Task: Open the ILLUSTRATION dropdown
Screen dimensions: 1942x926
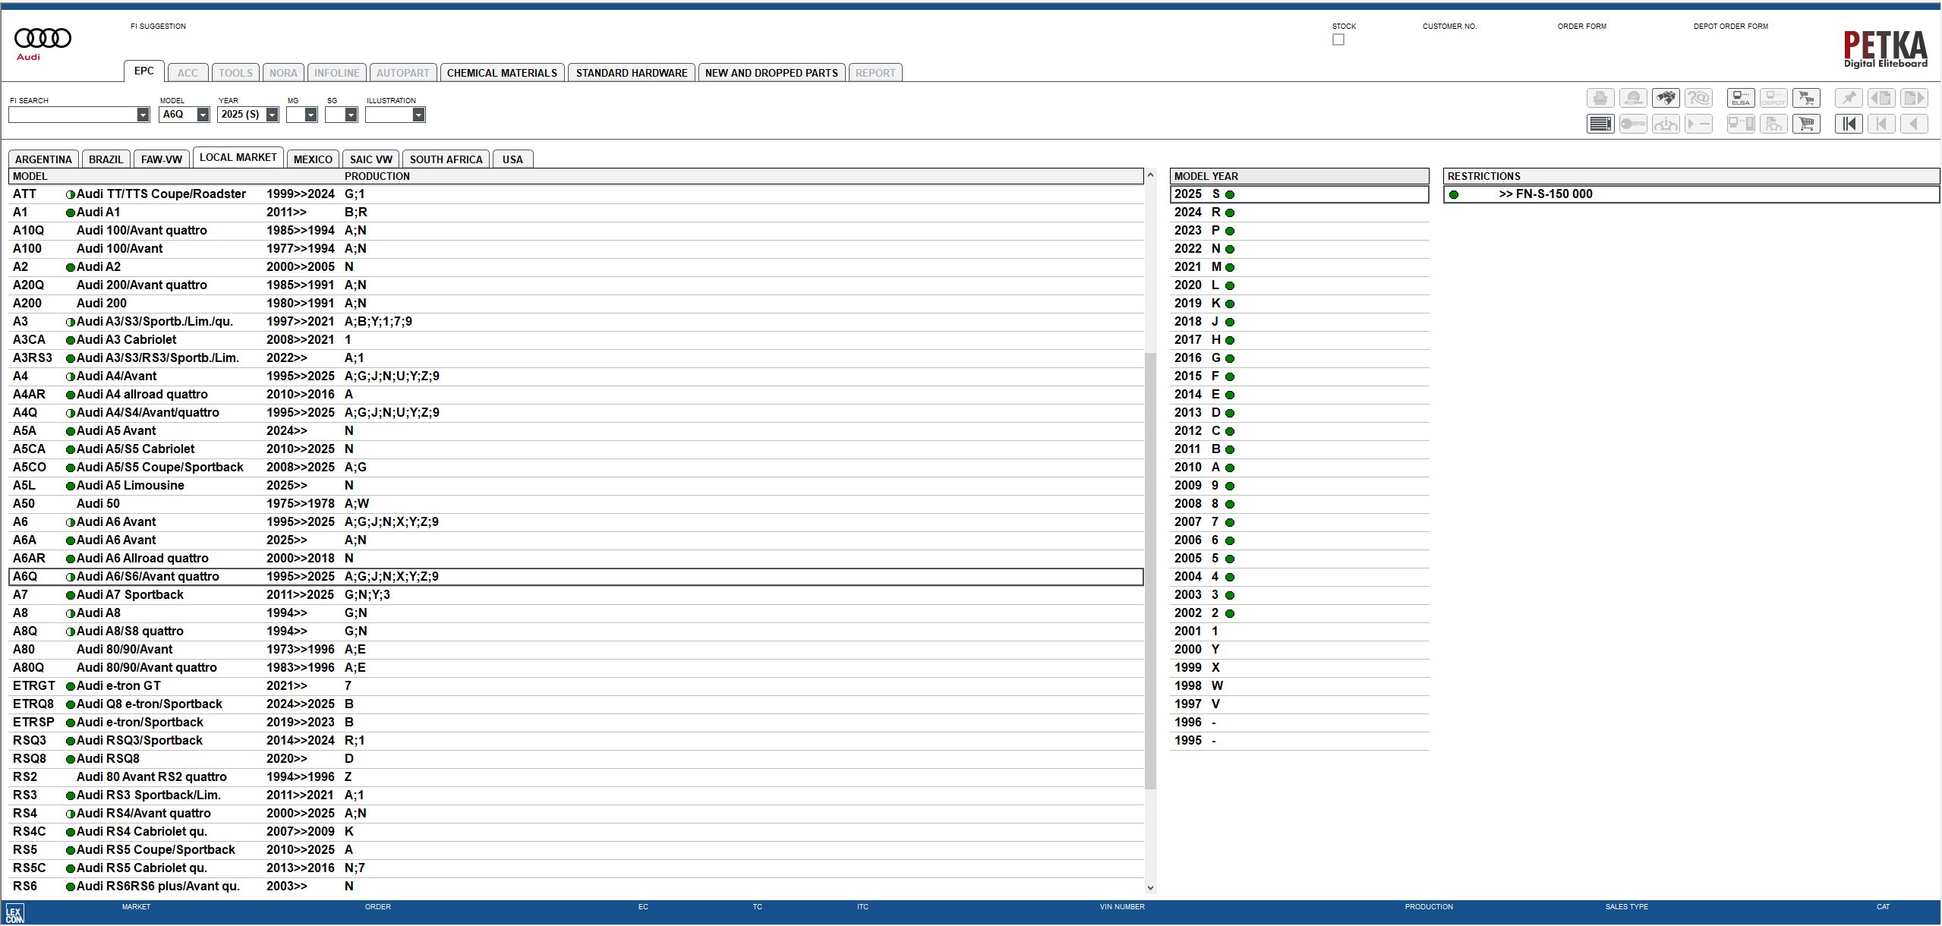Action: tap(418, 115)
